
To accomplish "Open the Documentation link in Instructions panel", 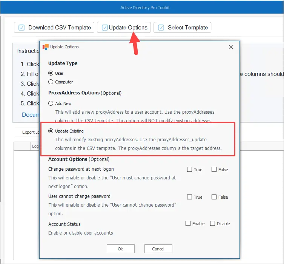I will (31, 115).
